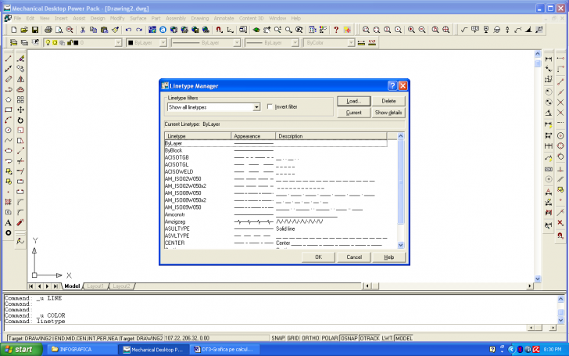Screen dimensions: 569x356
Task: Open the DT3-Grafica pe calcul taskbar item
Action: pos(225,350)
